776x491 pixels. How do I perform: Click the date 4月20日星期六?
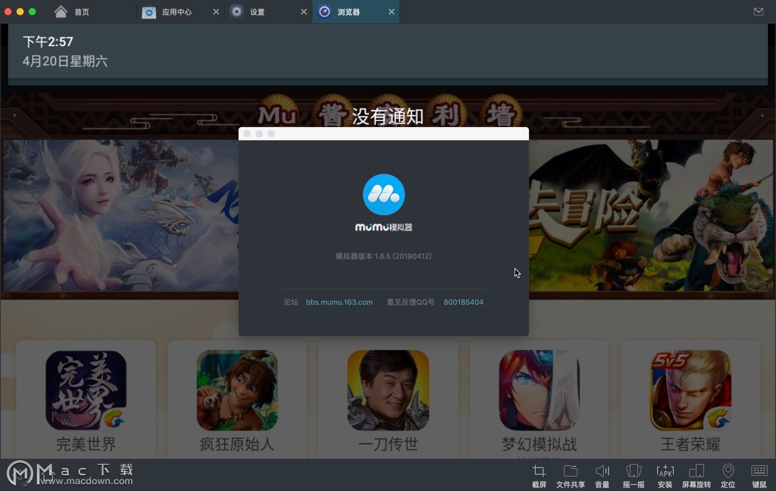tap(65, 61)
